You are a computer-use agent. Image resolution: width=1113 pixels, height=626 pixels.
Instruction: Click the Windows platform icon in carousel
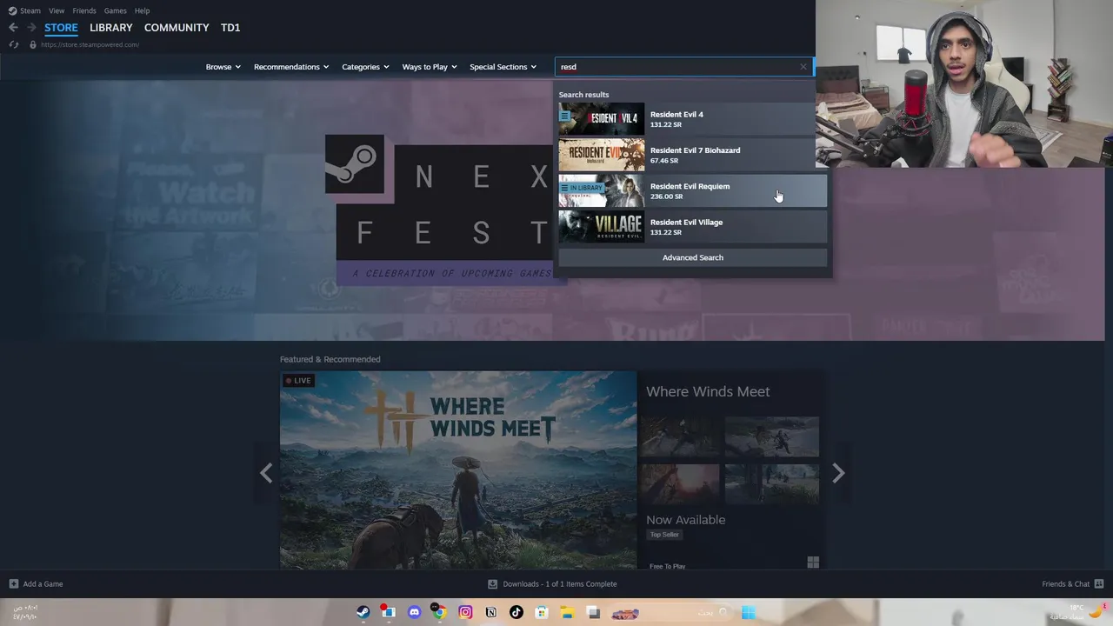click(813, 563)
